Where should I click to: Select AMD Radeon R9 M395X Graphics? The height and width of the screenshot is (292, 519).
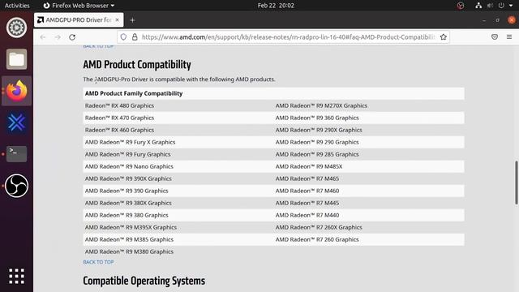coord(131,227)
